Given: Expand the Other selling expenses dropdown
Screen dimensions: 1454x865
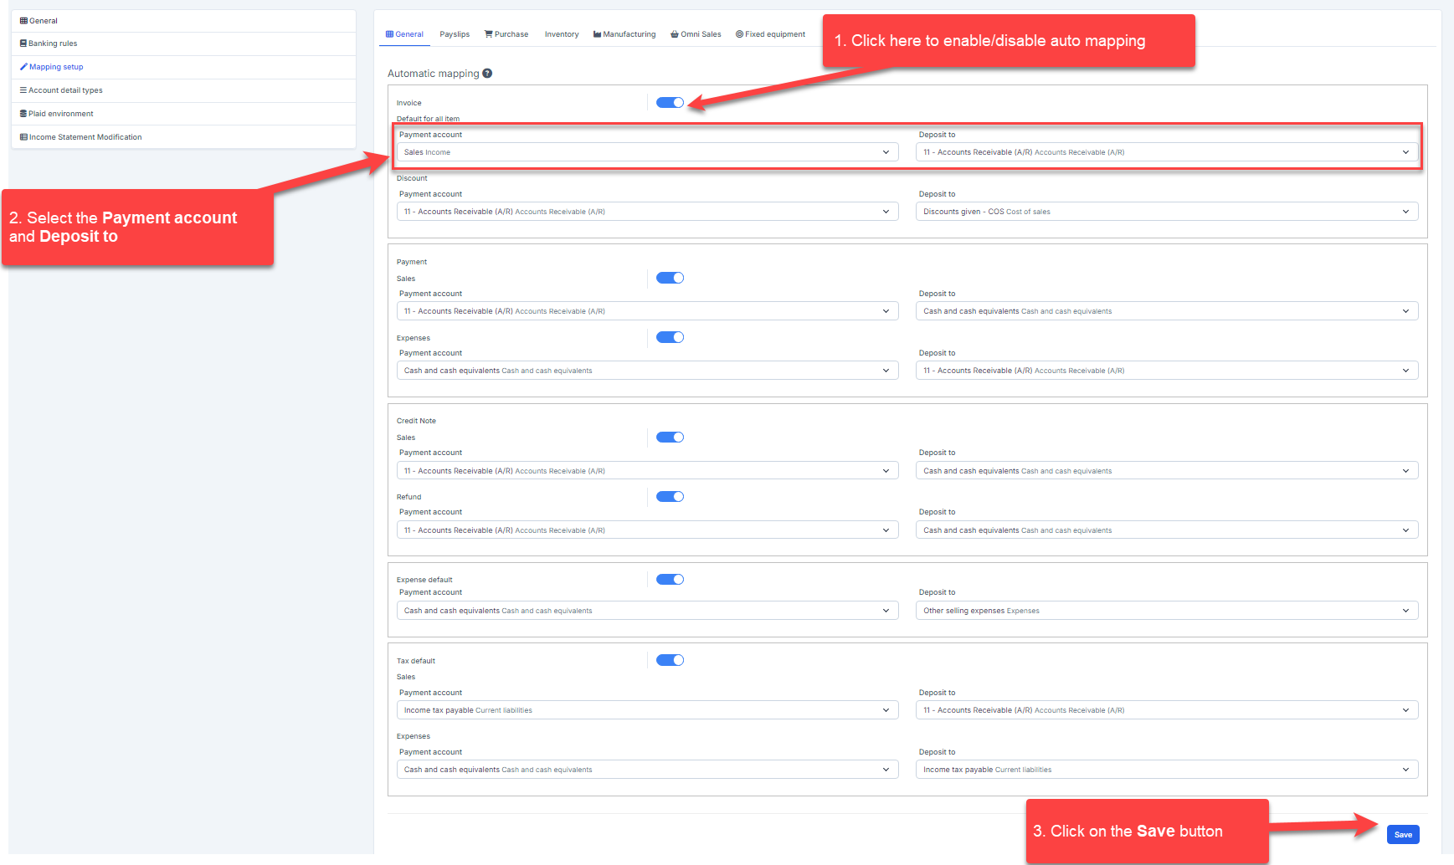Looking at the screenshot, I should [1166, 611].
